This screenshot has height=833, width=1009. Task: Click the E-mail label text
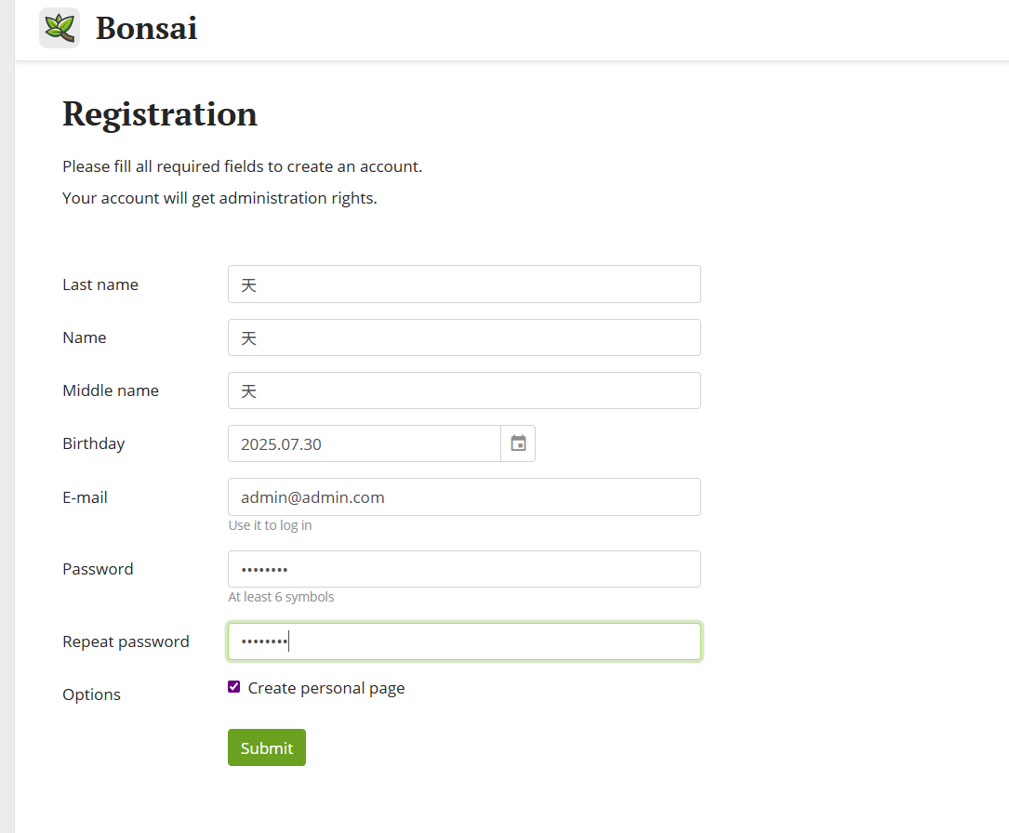pyautogui.click(x=85, y=497)
